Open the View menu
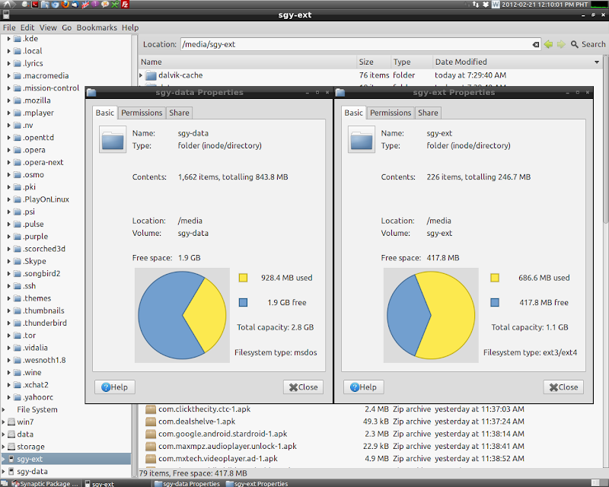 point(48,27)
